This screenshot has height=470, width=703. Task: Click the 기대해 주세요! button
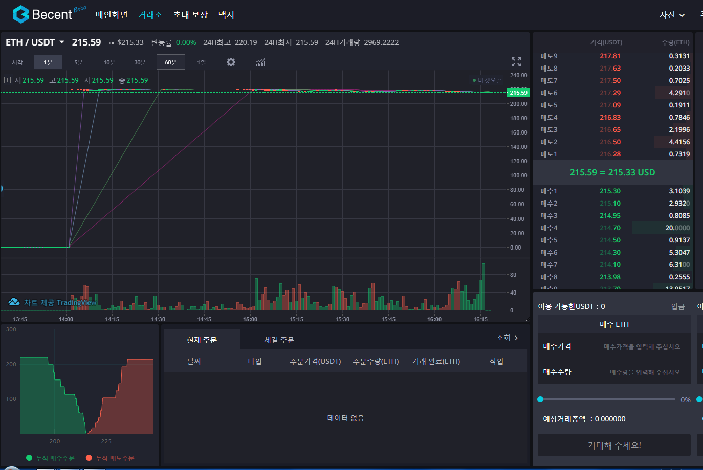click(614, 445)
